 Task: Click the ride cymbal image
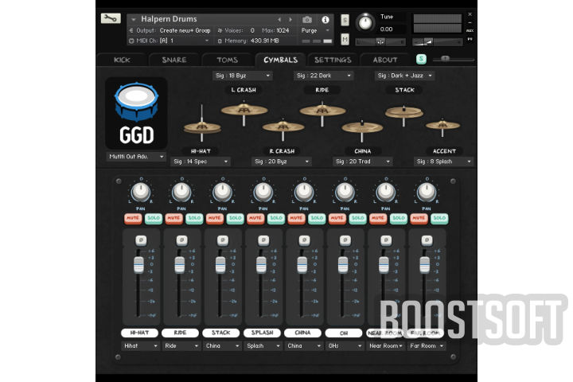[x=322, y=110]
